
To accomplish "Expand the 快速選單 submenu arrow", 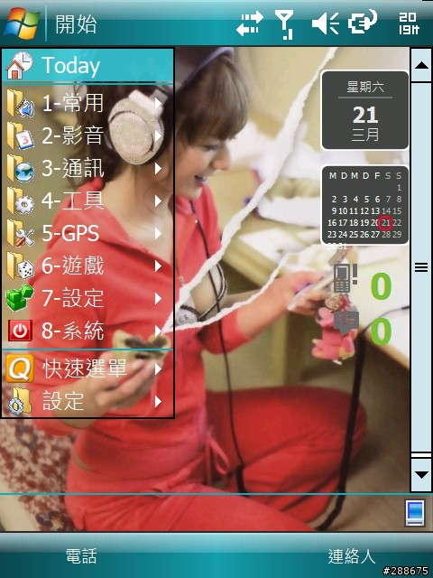I will point(159,368).
